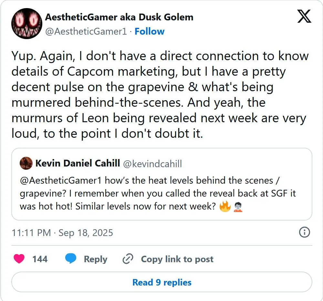
Task: Click Kevin Daniel Cahill's small avatar
Action: click(26, 163)
